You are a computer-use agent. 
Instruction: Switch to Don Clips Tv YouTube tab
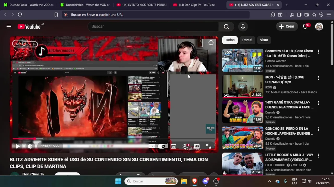coord(198,5)
